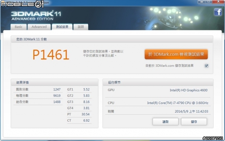Click the P1461 score
This screenshot has height=141, width=225.
(x=51, y=55)
